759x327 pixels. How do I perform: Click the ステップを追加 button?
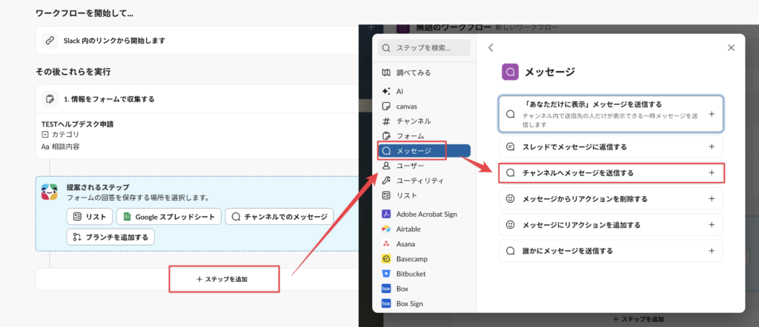pos(224,279)
